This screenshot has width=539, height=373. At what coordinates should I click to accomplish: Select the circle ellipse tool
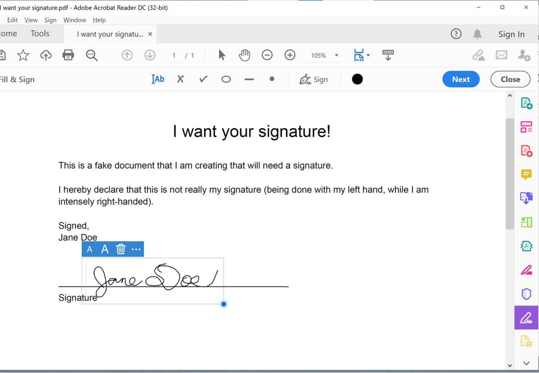click(x=226, y=79)
